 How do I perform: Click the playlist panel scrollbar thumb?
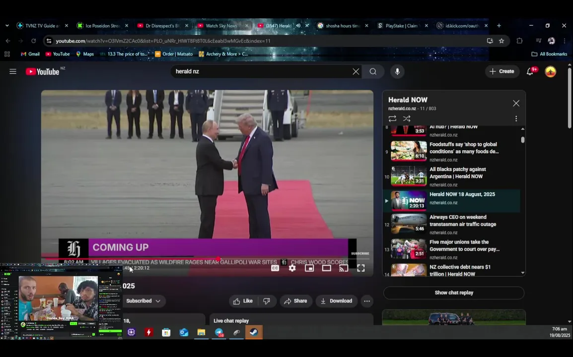coord(522,140)
